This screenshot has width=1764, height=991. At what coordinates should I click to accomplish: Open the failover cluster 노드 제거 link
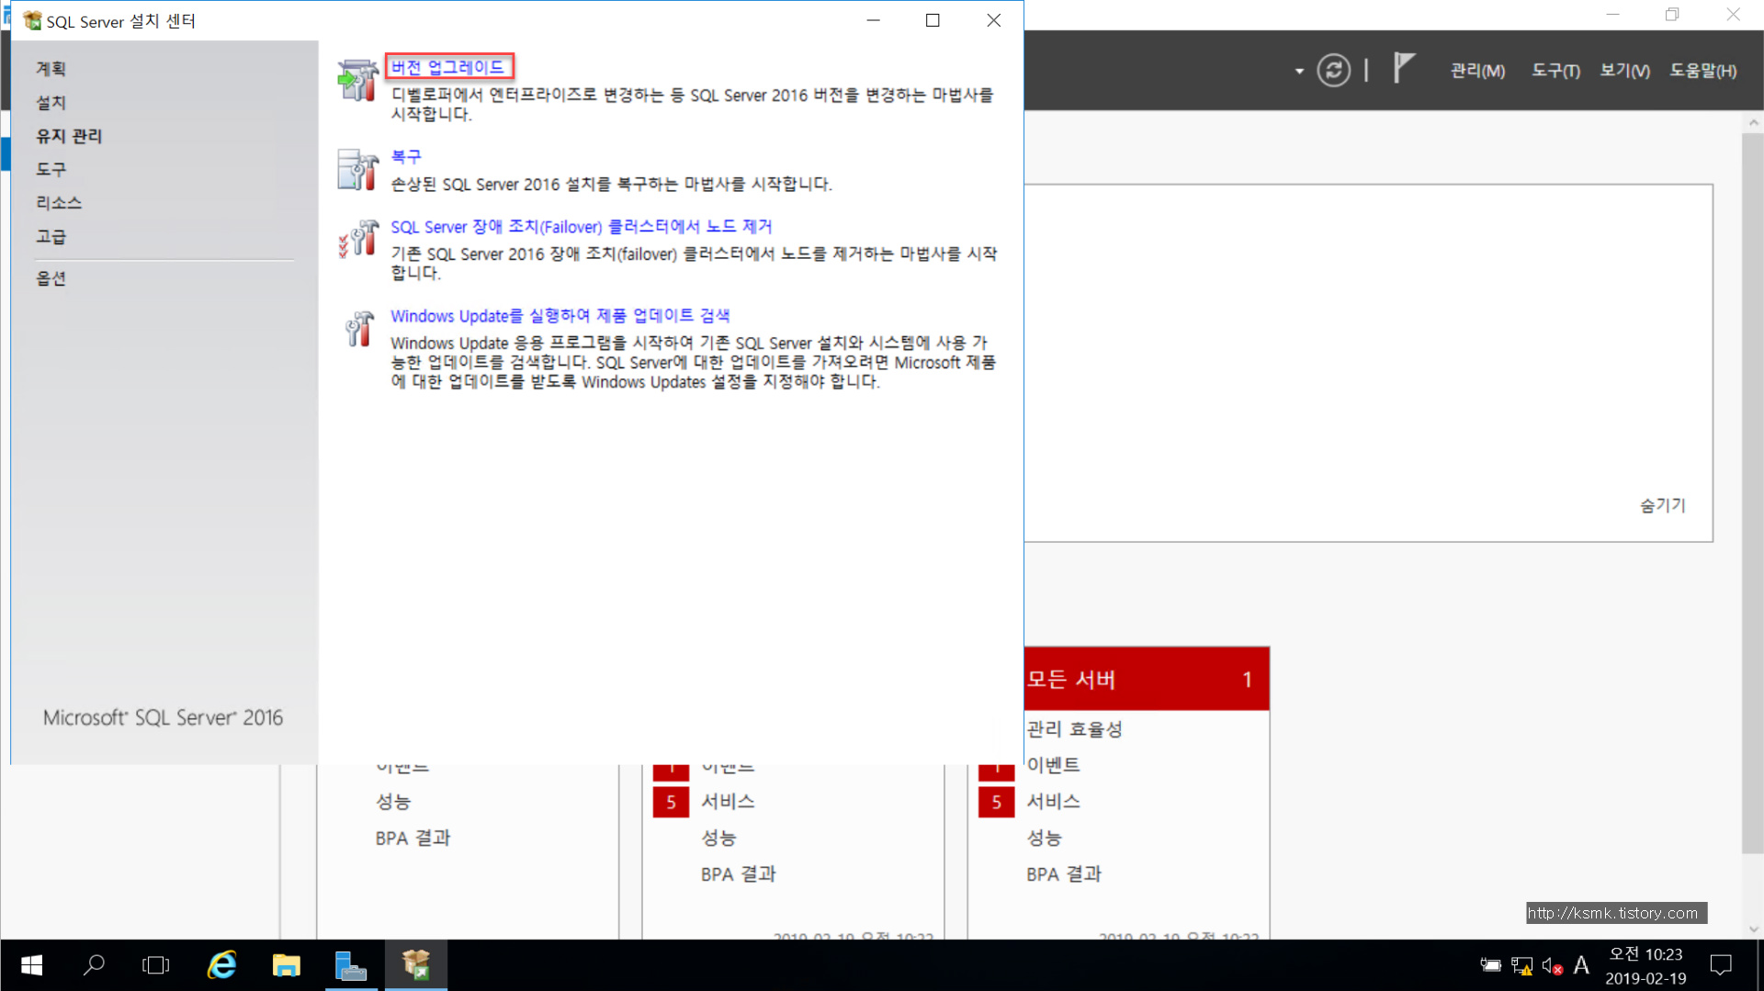[x=581, y=227]
